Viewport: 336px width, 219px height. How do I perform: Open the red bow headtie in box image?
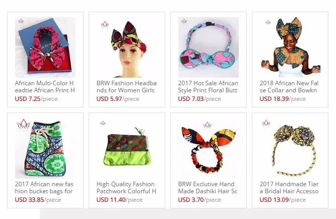coord(45,47)
